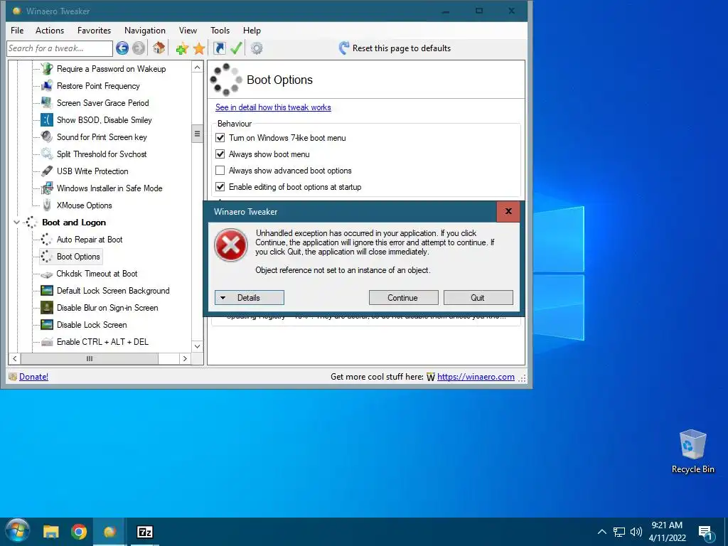Click the Forward navigation arrow icon
Screen dimensions: 728x546
coord(139,48)
